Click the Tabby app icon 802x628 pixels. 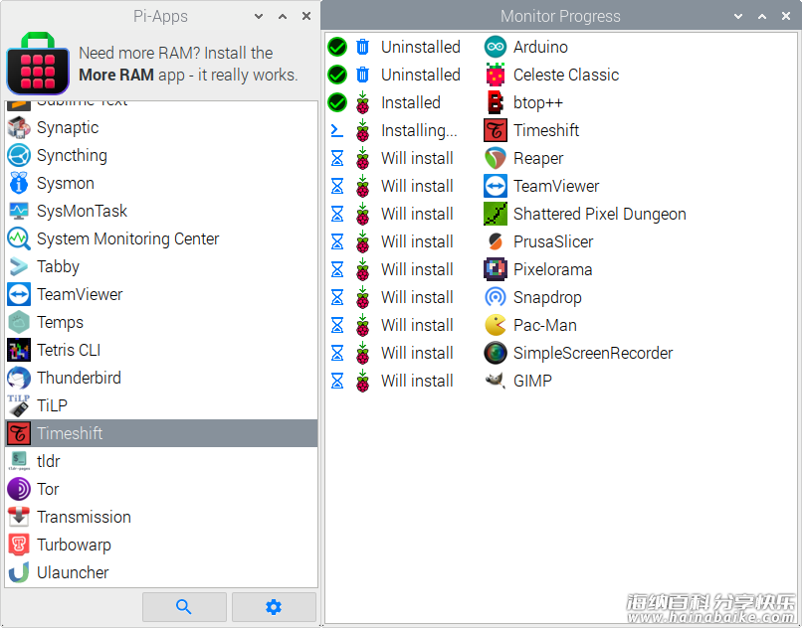point(19,266)
